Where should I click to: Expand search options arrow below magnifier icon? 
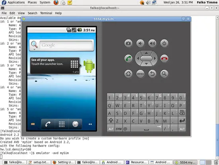[34, 50]
